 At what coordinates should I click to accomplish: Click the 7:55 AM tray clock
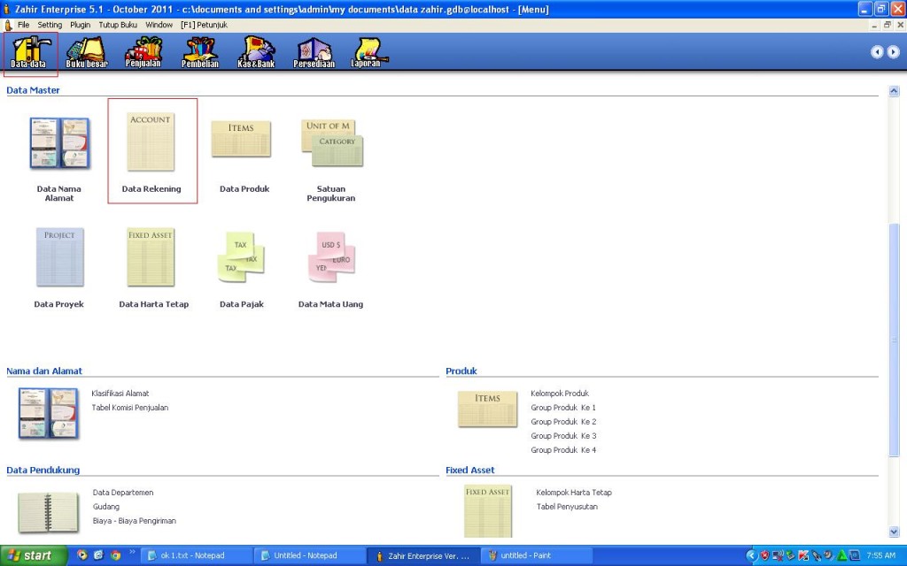881,555
